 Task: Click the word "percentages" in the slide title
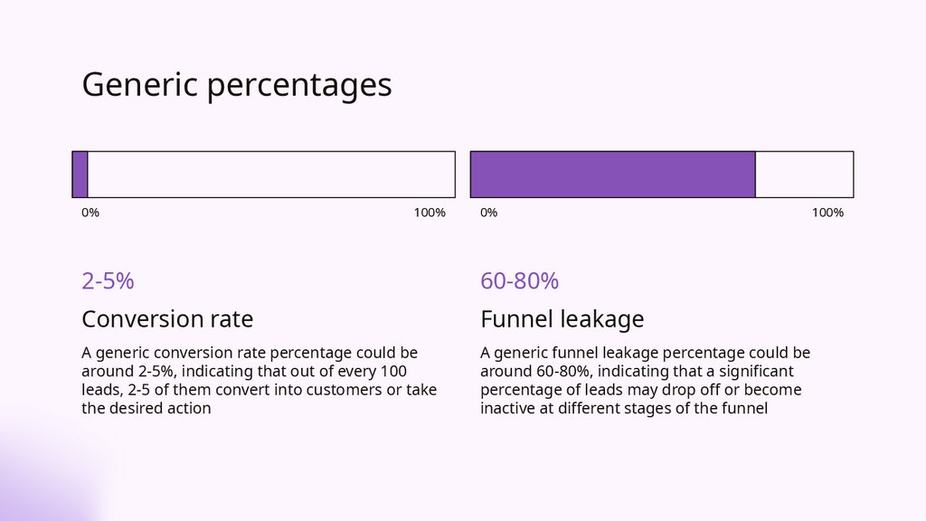(x=298, y=85)
